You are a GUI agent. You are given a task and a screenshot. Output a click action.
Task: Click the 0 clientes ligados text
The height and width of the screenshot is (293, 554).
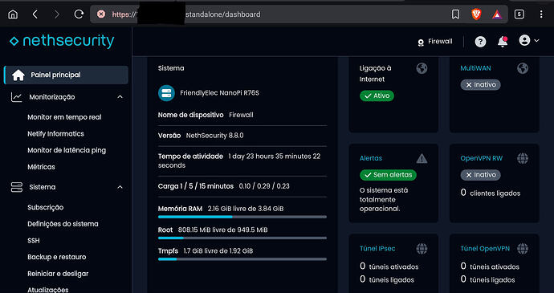(491, 193)
